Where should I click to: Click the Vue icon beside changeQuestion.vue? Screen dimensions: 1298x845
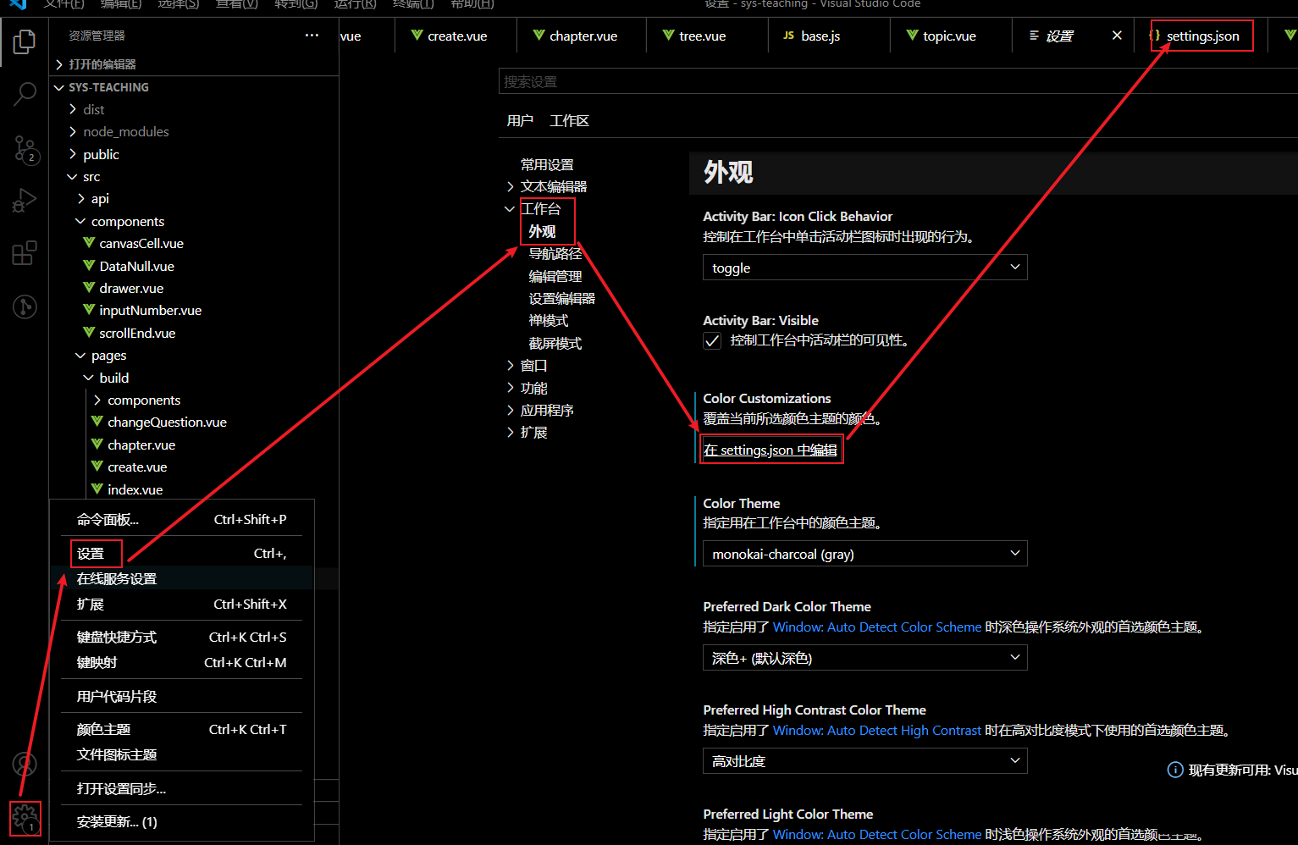(97, 422)
